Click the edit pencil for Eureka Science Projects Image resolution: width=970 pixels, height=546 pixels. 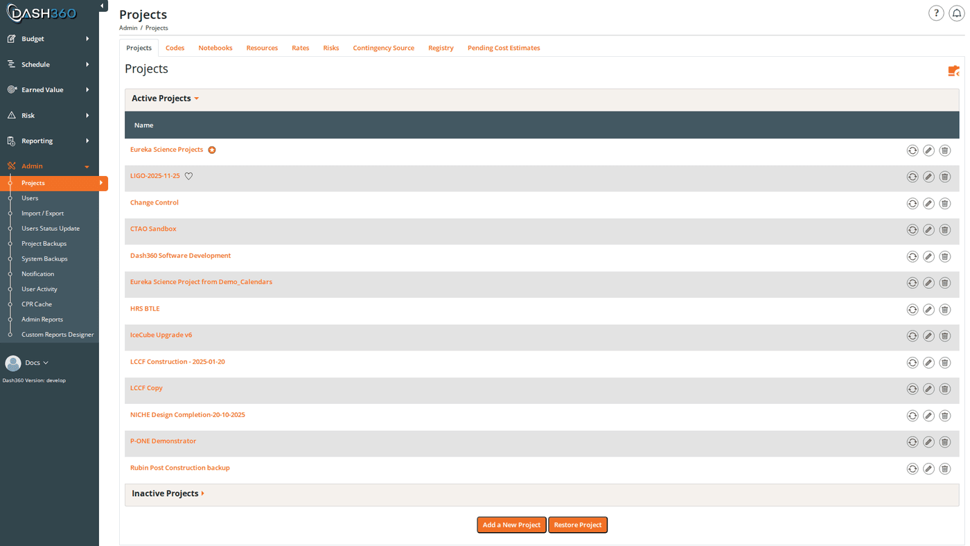pyautogui.click(x=928, y=150)
